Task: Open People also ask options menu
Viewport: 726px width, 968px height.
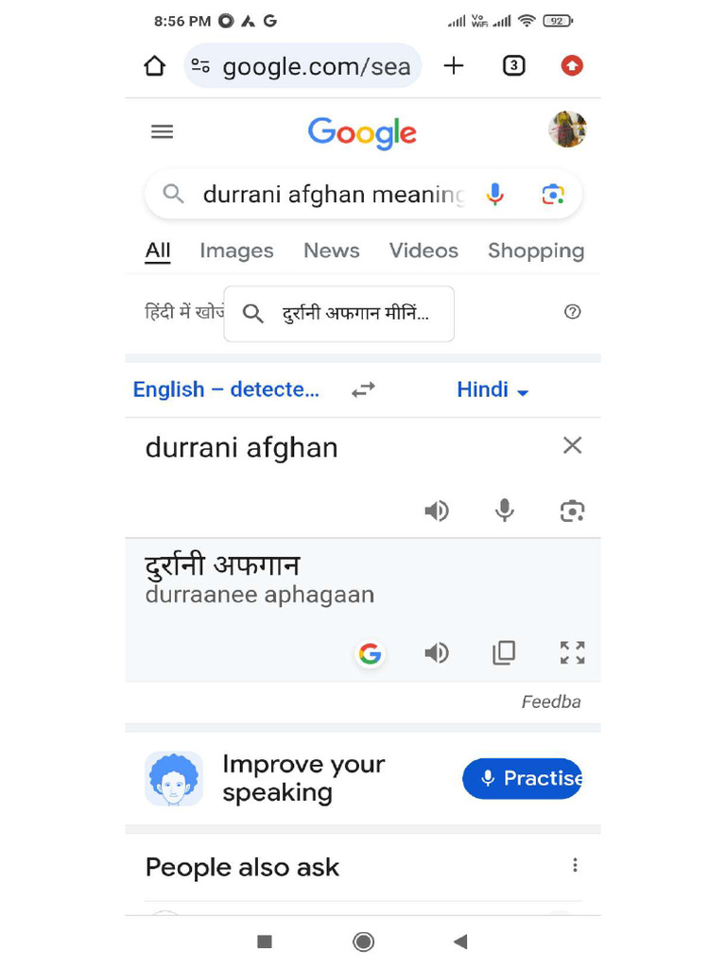Action: click(x=575, y=866)
